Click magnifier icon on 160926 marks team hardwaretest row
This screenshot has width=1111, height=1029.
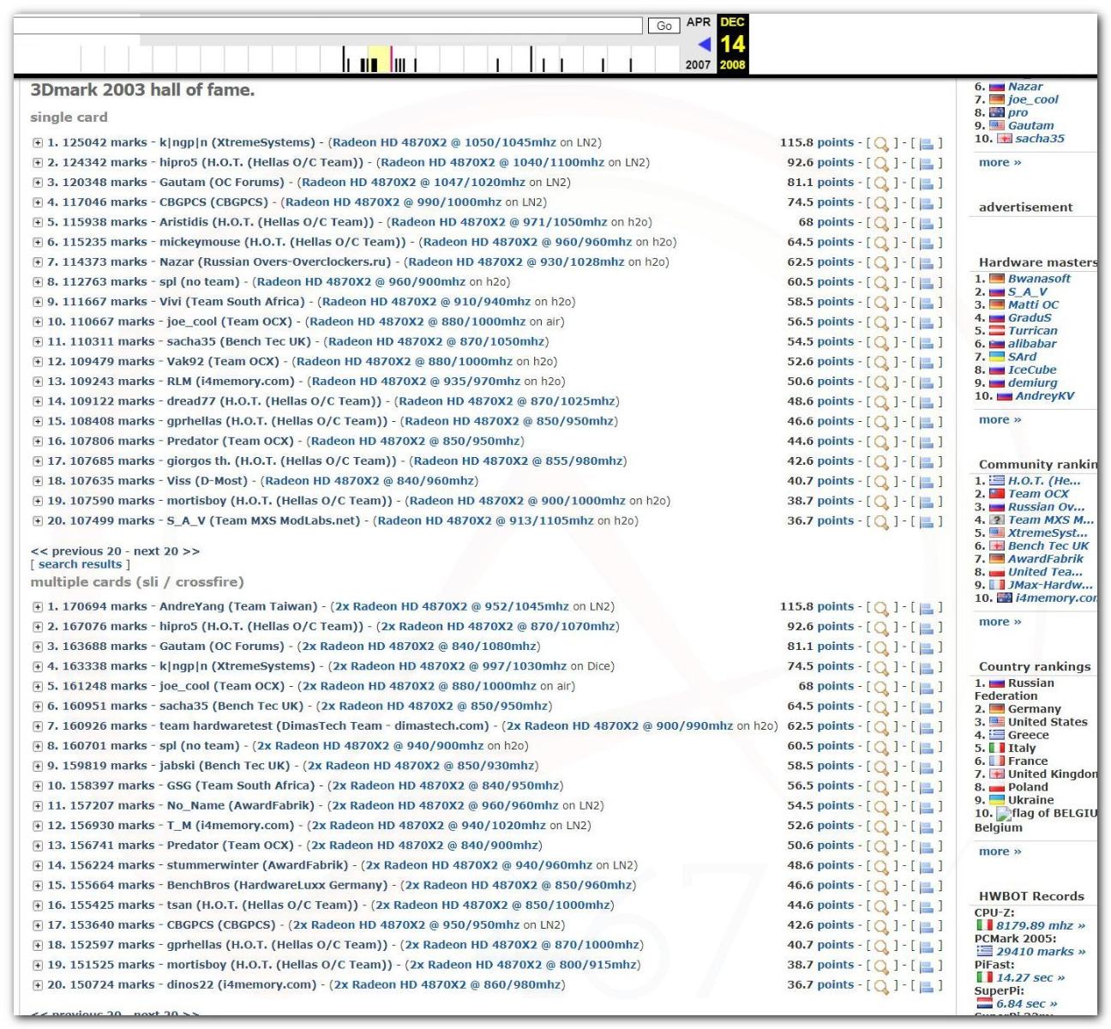(x=880, y=726)
